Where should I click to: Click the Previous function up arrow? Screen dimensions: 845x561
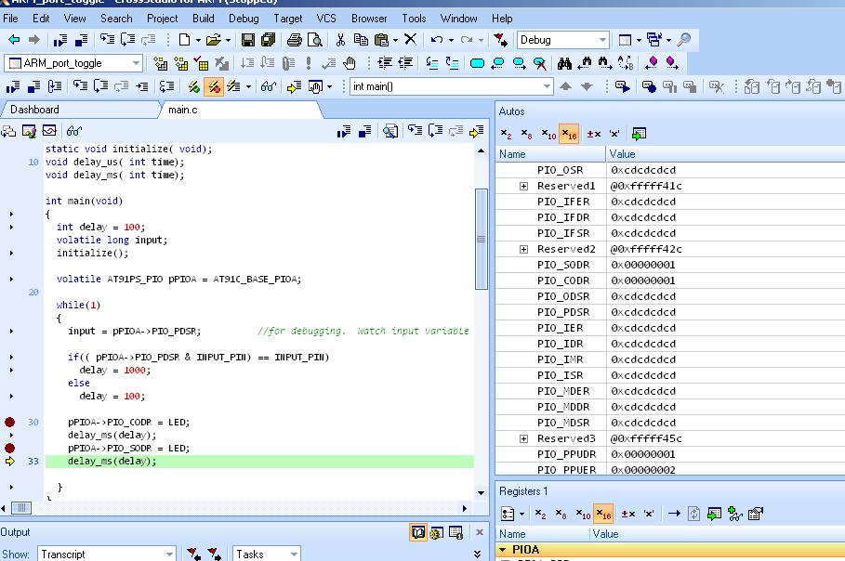[x=566, y=86]
